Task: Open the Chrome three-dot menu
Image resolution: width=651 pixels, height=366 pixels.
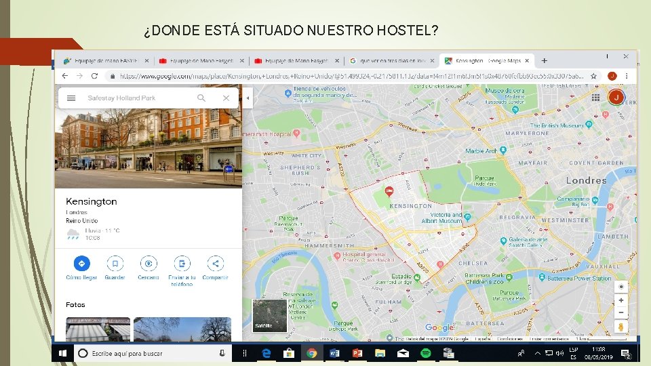Action: [627, 76]
